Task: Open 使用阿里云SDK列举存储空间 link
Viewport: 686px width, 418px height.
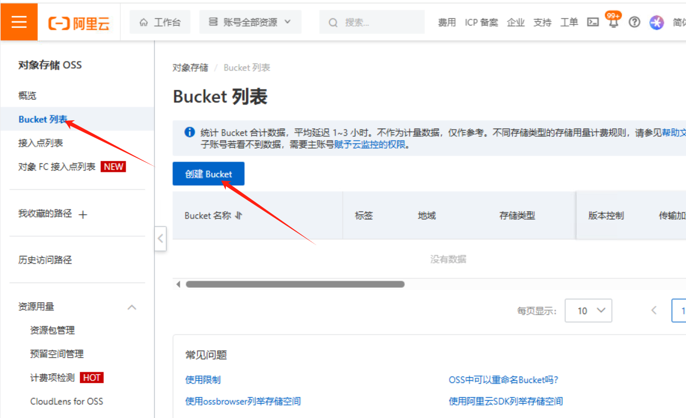Action: click(x=506, y=401)
